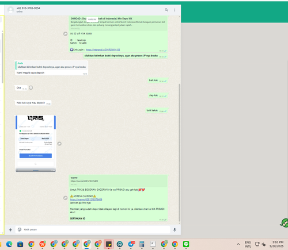Select the 'SANDI : 123456' text
Screen dimensions: 288x250
point(78,43)
